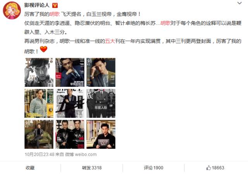Open bottom-right man holding sign thumbnail
The width and height of the screenshot is (248, 174).
click(x=101, y=134)
